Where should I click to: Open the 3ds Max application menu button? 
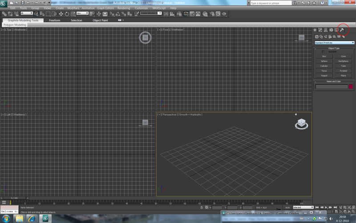4,4
